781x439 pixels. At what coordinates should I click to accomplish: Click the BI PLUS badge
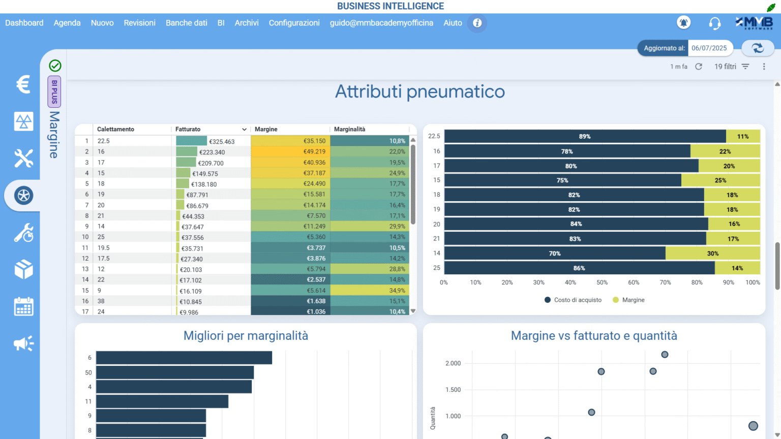pyautogui.click(x=54, y=92)
